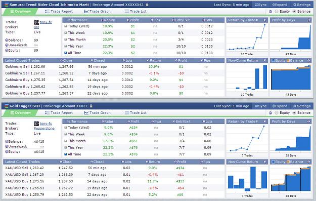Click Lots column info icon in Gold Digger Performance header
This screenshot has width=316, height=201.
tap(204, 122)
